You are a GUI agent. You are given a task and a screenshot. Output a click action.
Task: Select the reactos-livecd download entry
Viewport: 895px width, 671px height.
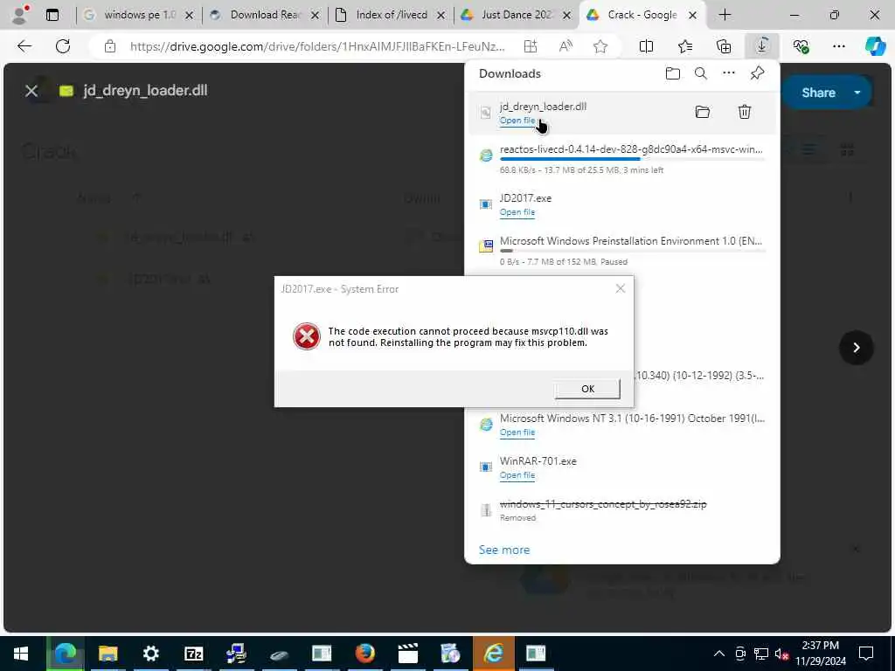tap(622, 159)
